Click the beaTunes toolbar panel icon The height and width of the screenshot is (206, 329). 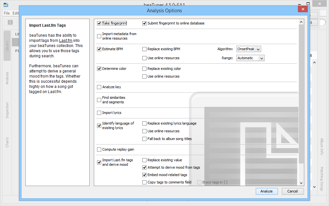(x=10, y=22)
